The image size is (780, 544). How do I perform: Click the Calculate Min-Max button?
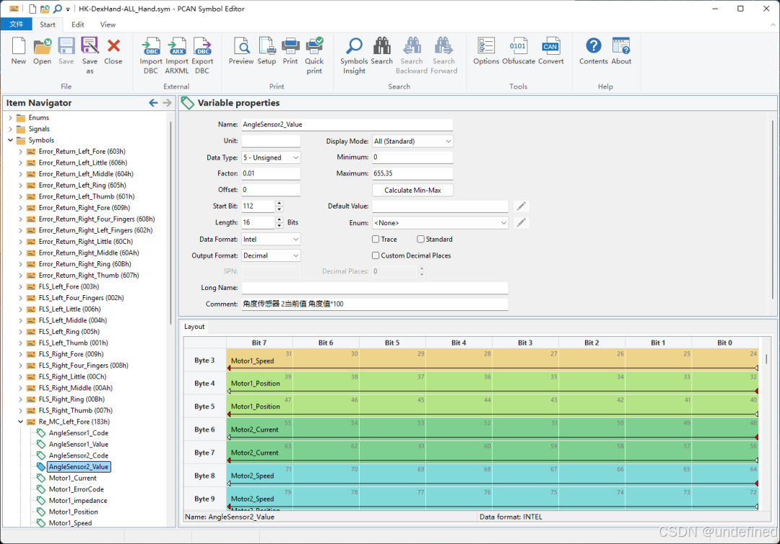tap(412, 190)
